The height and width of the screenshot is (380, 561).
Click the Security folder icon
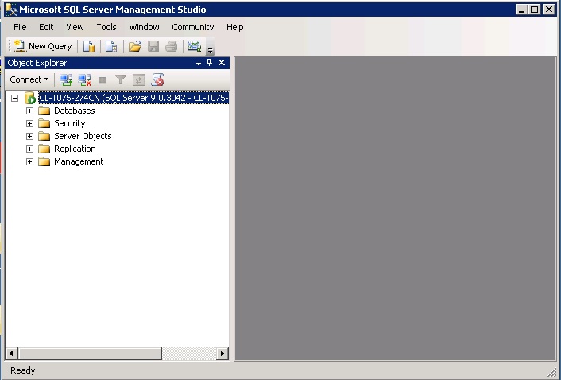(x=44, y=123)
